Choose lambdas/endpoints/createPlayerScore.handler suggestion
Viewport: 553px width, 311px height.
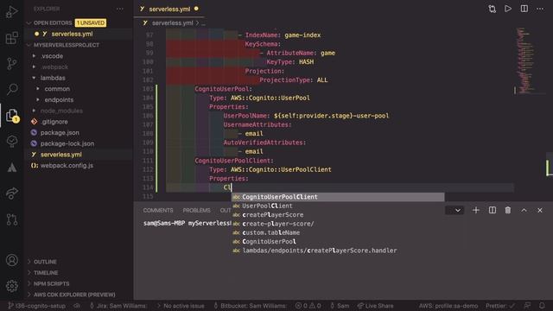(338, 251)
